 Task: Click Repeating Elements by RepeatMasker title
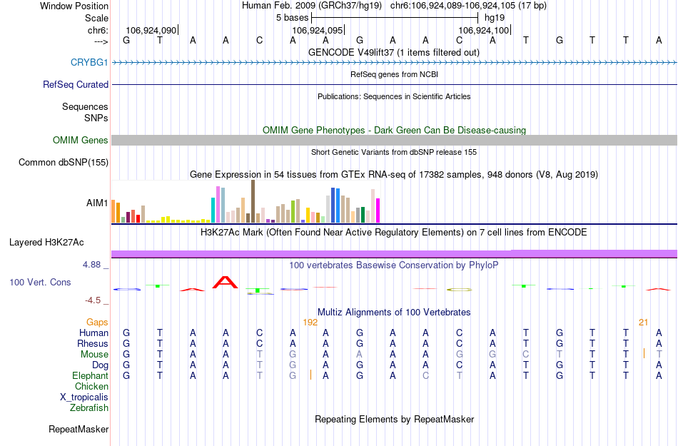(x=394, y=419)
